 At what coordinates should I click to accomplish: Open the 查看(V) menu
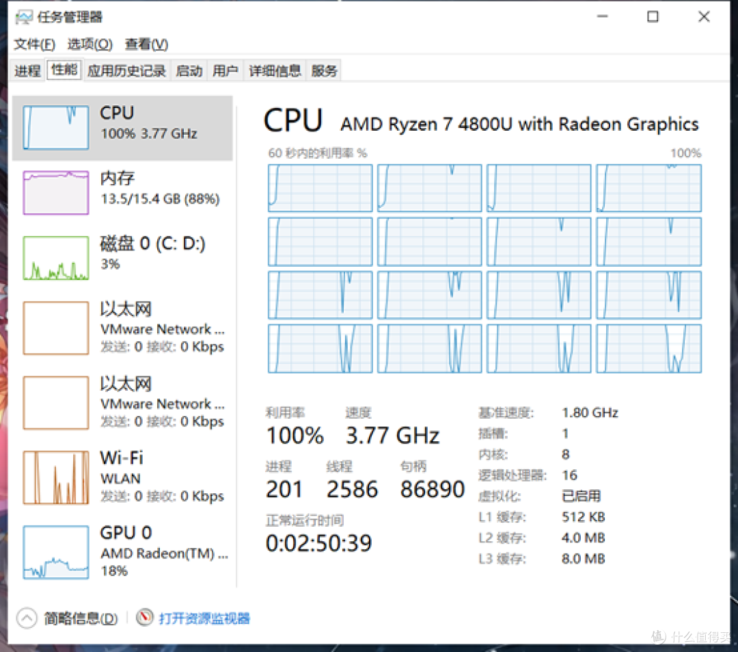point(146,44)
